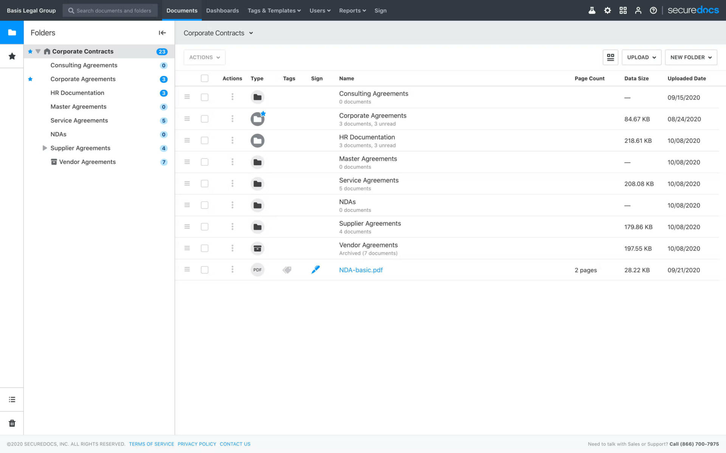The image size is (726, 453).
Task: Expand the Supplier Agreements folder tree
Action: [x=45, y=148]
